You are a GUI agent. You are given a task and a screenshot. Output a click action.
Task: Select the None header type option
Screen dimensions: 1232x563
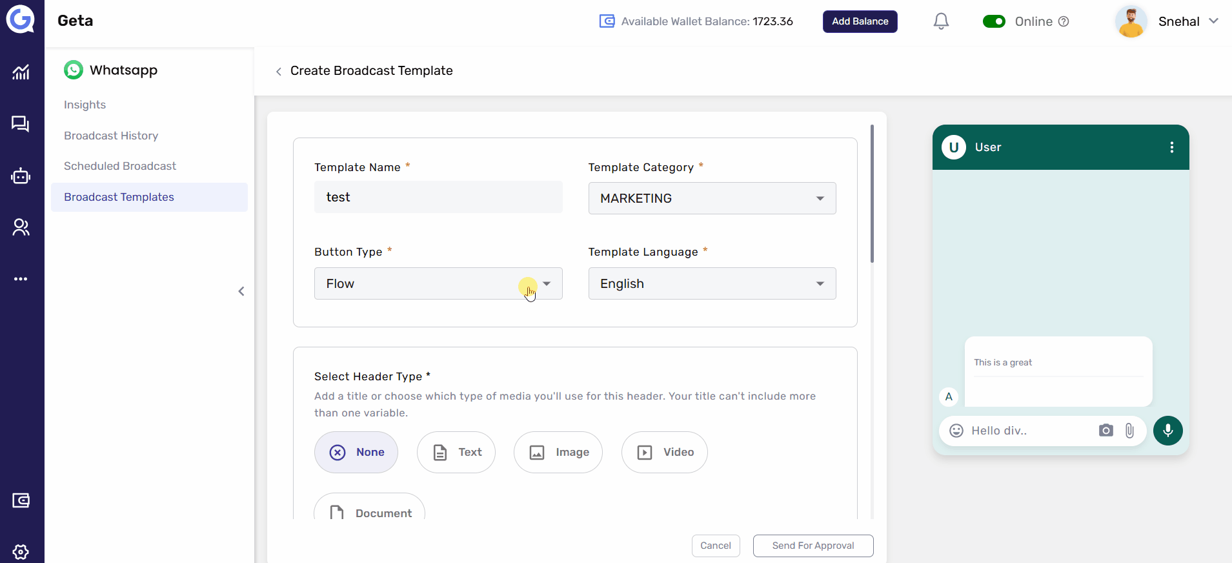tap(356, 452)
